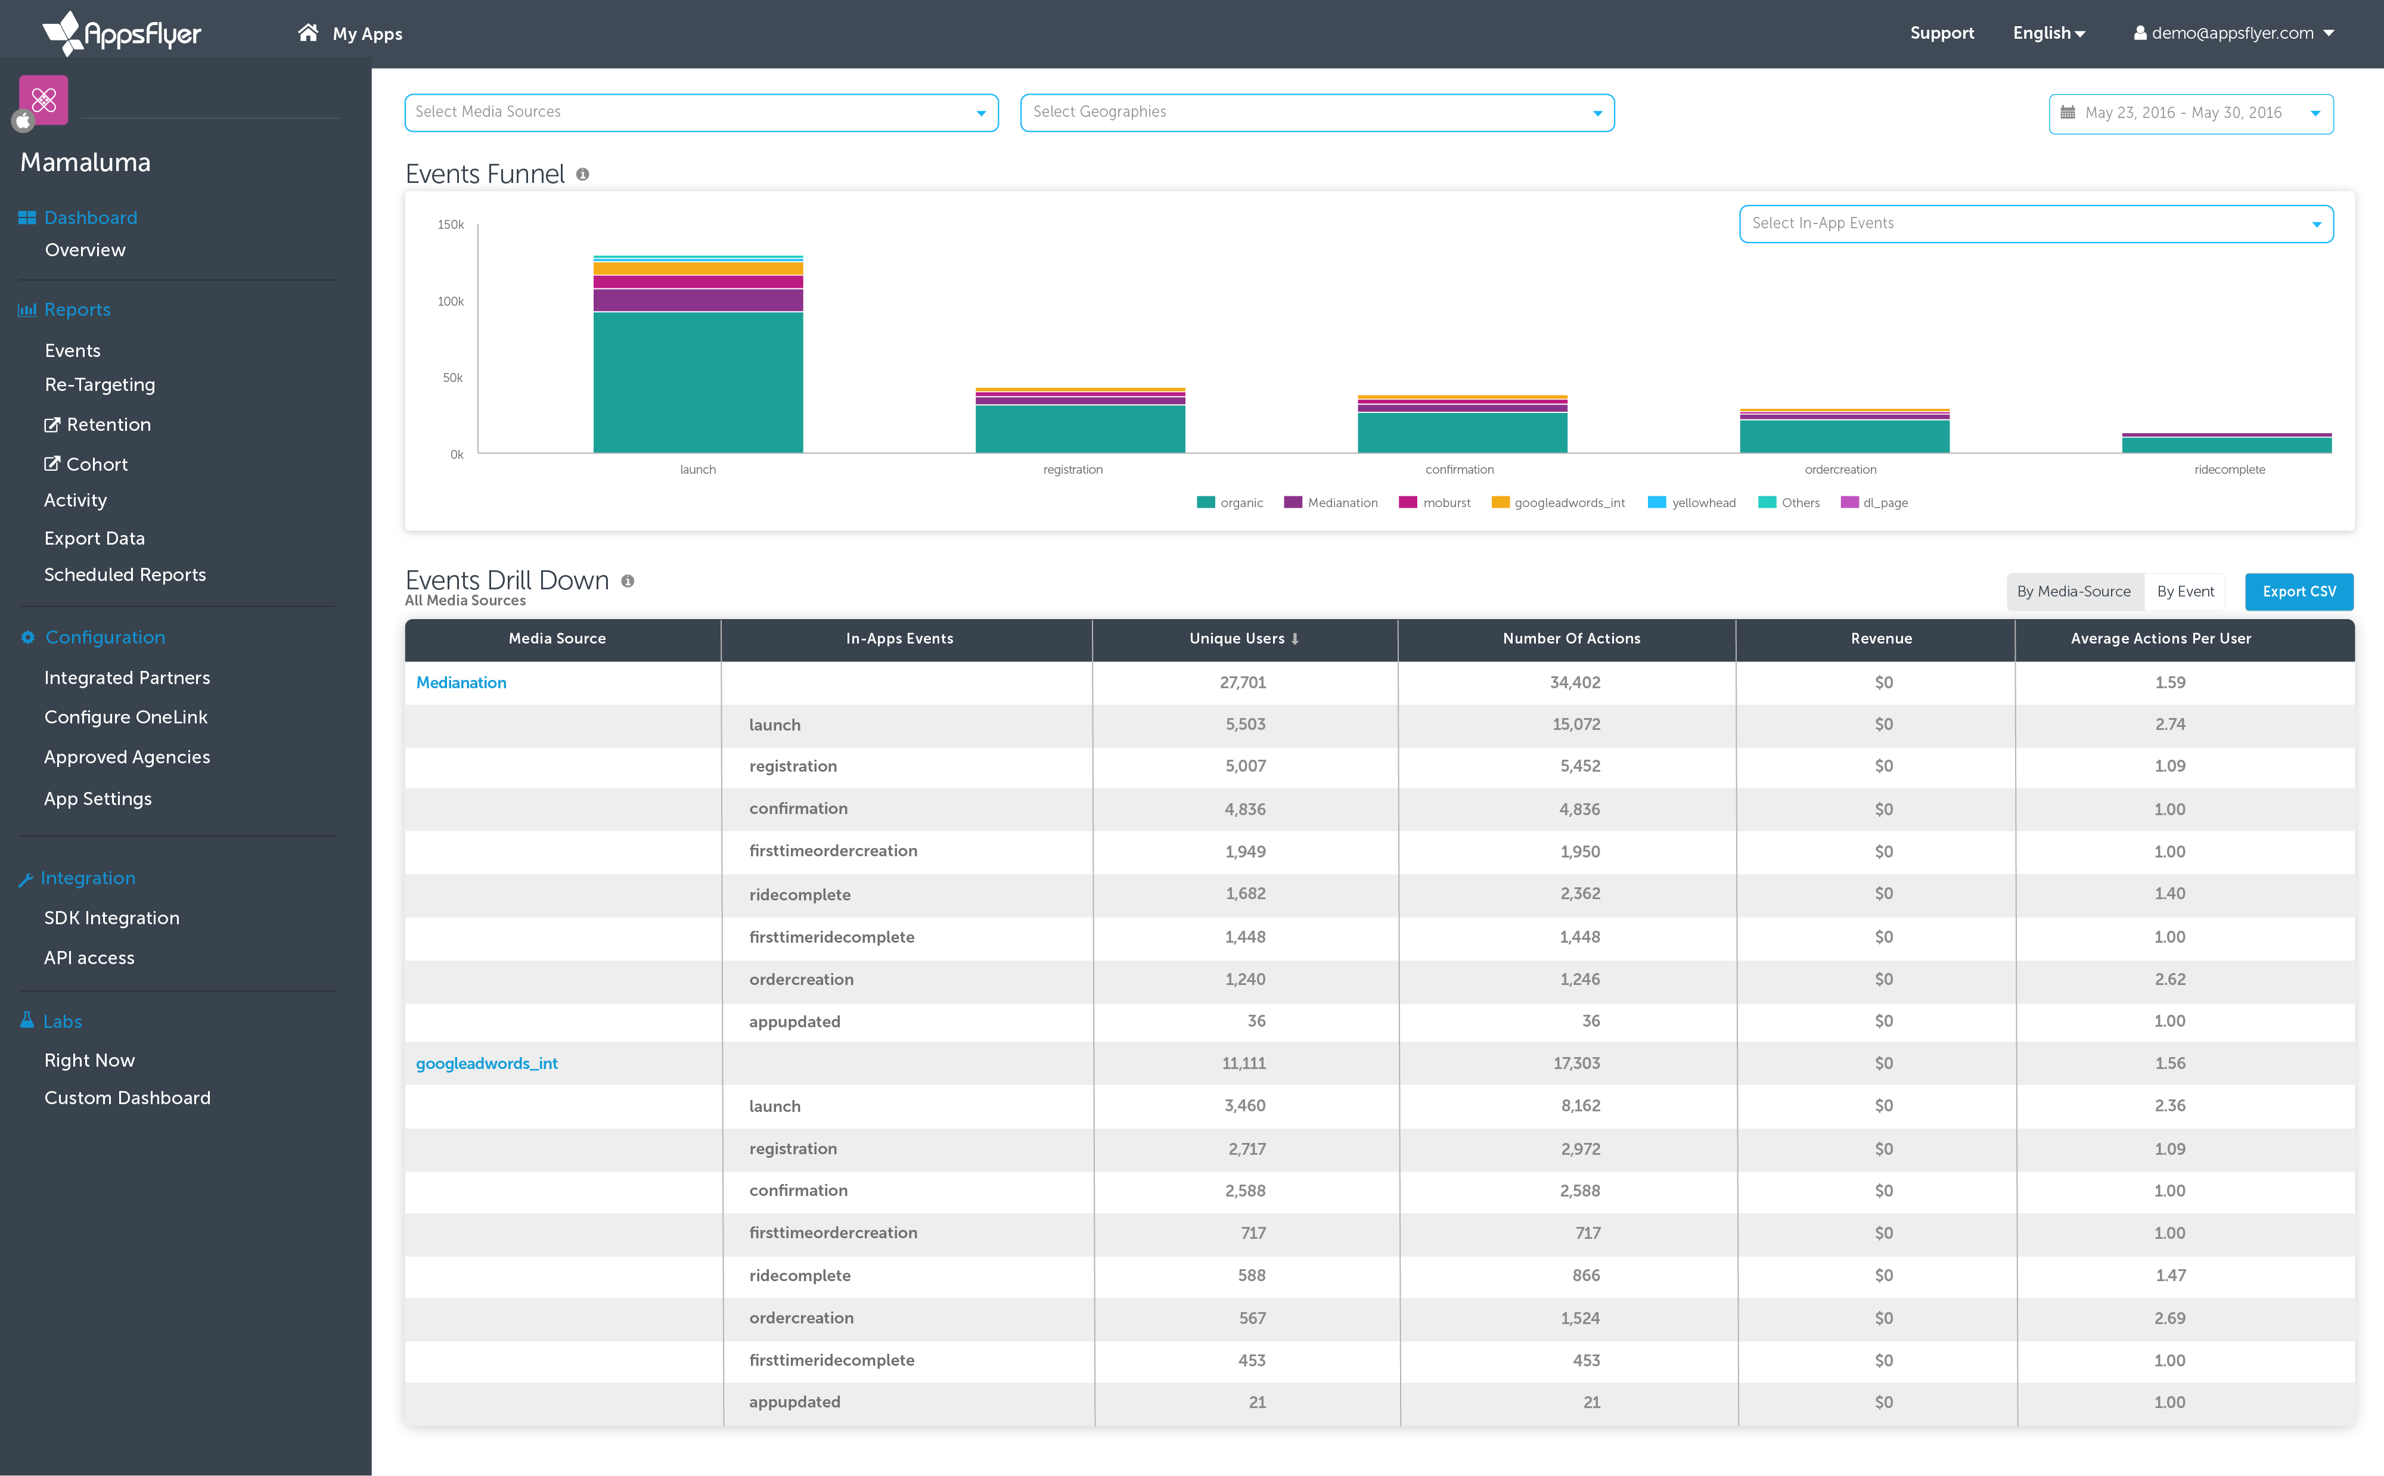Click the AppsFlyer logo
The width and height of the screenshot is (2384, 1476).
[121, 33]
